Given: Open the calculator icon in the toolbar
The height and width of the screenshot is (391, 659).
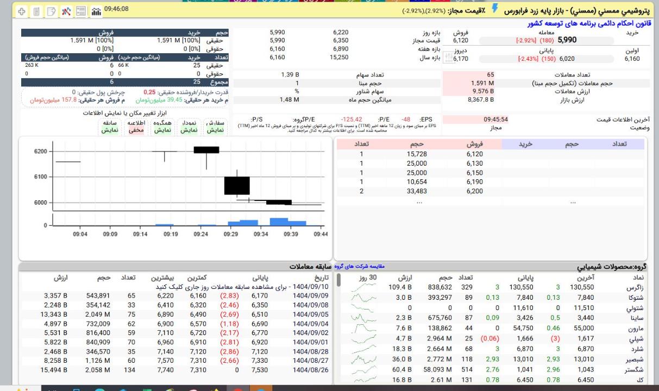Looking at the screenshot, I should 36,11.
